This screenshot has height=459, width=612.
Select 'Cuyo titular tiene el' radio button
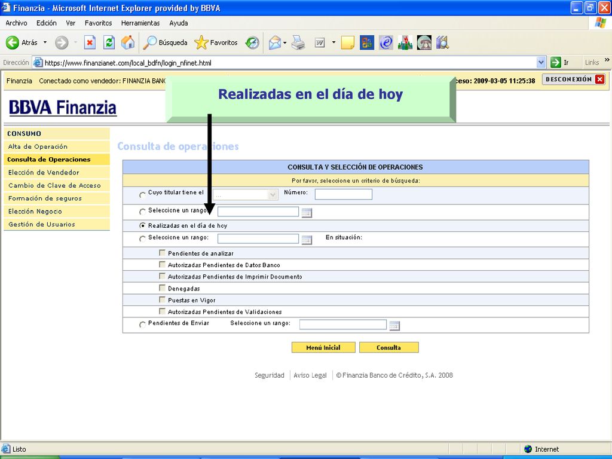[142, 194]
